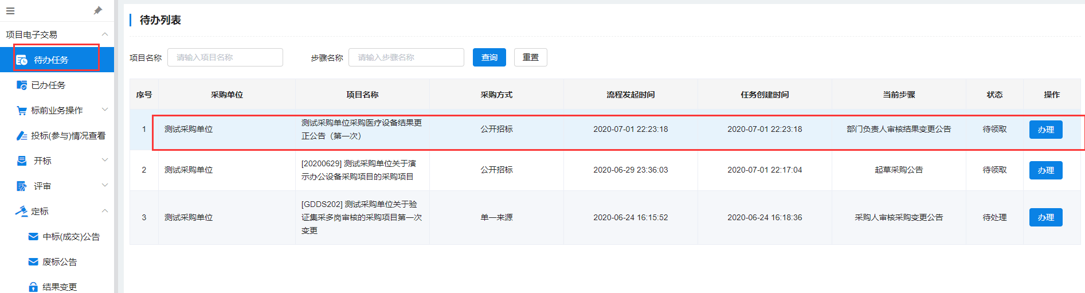
Task: Click the 投标(参与)情况查看 pen icon
Action: [x=22, y=136]
